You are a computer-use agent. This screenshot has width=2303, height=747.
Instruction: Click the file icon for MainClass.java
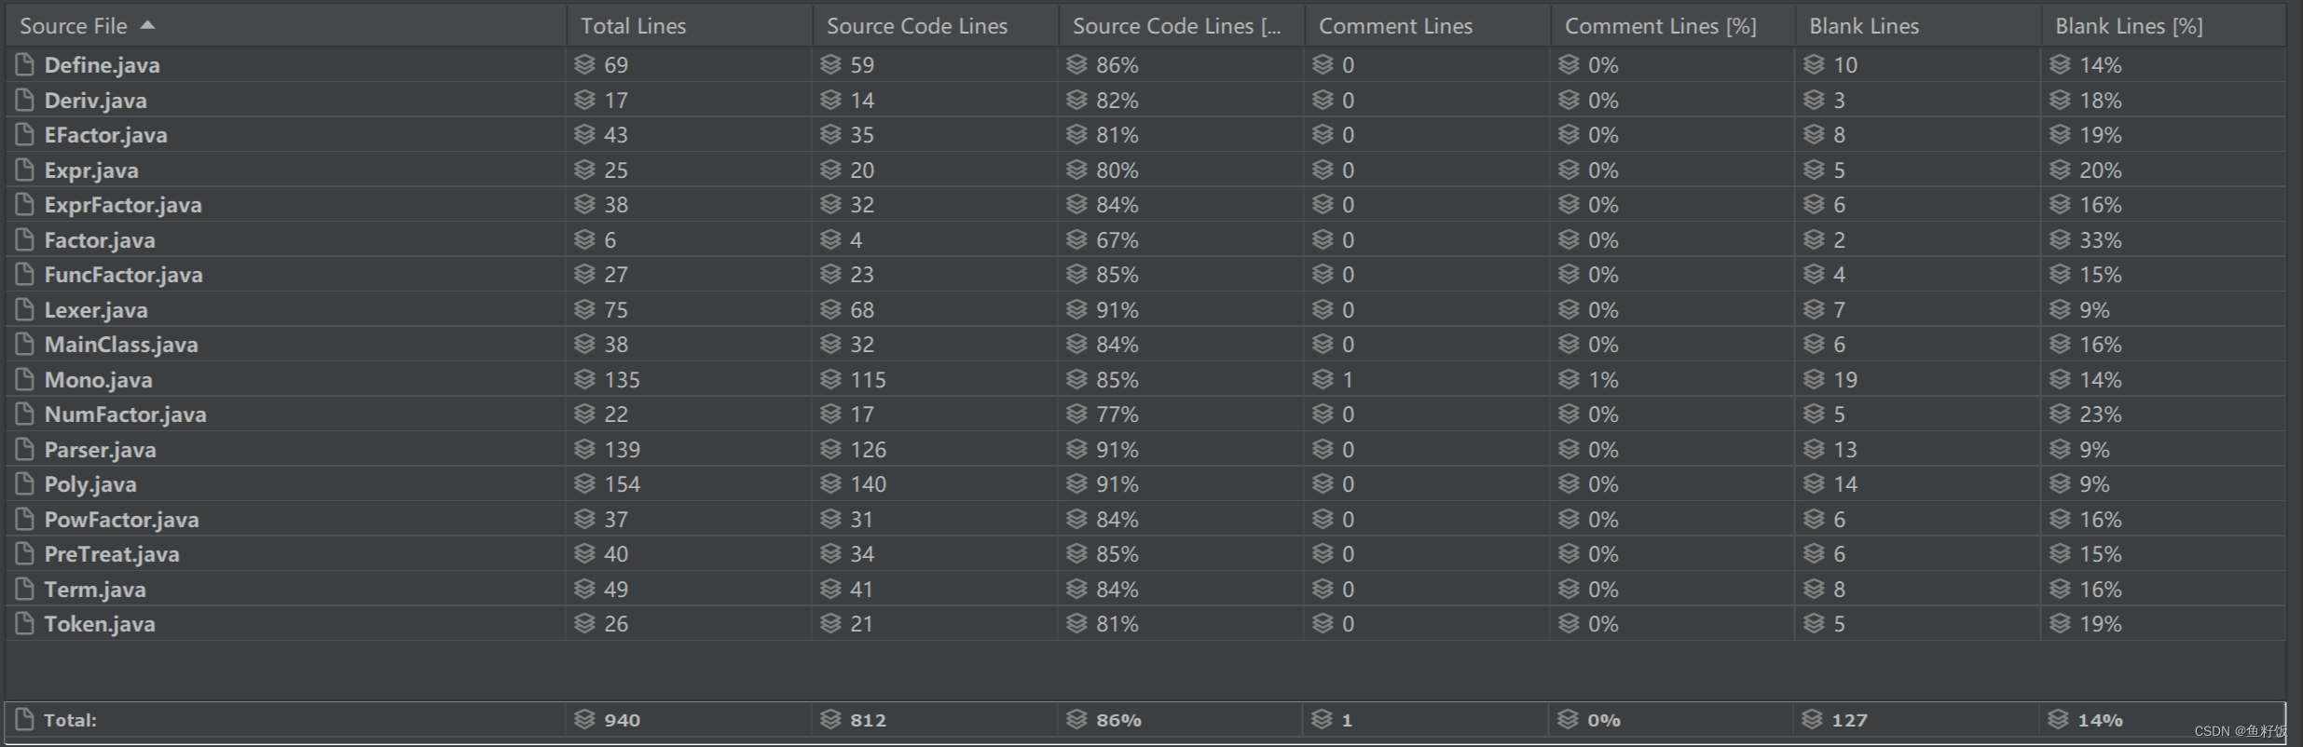pos(24,344)
